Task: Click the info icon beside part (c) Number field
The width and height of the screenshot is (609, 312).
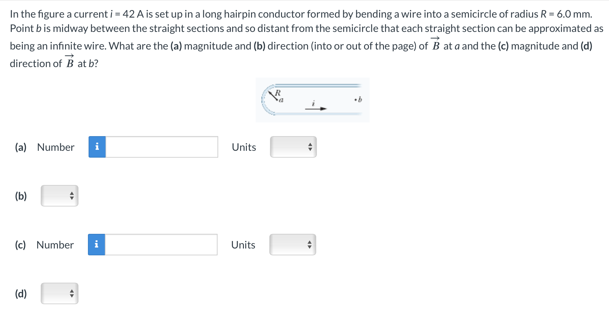Action: (x=97, y=245)
